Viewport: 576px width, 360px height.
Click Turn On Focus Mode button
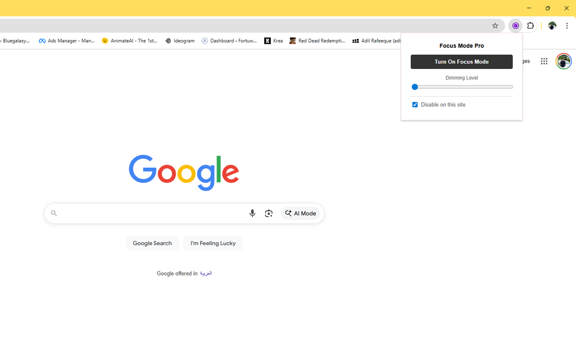(461, 62)
